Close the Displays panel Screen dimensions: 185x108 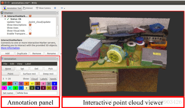pyautogui.click(x=57, y=13)
